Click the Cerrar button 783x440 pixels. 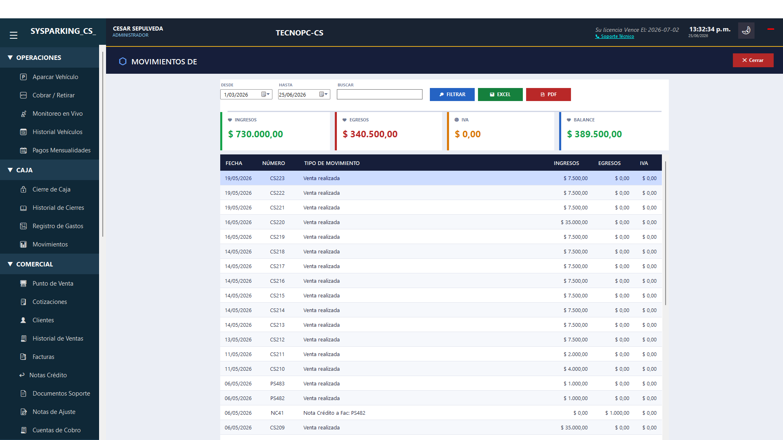753,60
